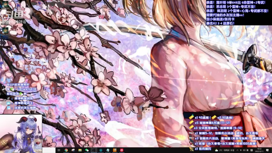Open the weather widget showing 3°C

tap(225, 150)
